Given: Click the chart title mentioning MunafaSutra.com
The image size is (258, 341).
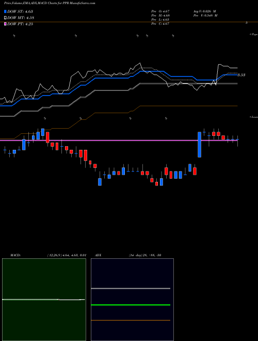Looking at the screenshot, I should tap(50, 3).
